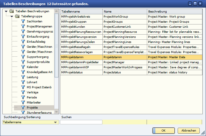Image resolution: width=206 pixels, height=136 pixels.
Task: Click the tree scrollbar down arrow
Action: coord(56,112)
